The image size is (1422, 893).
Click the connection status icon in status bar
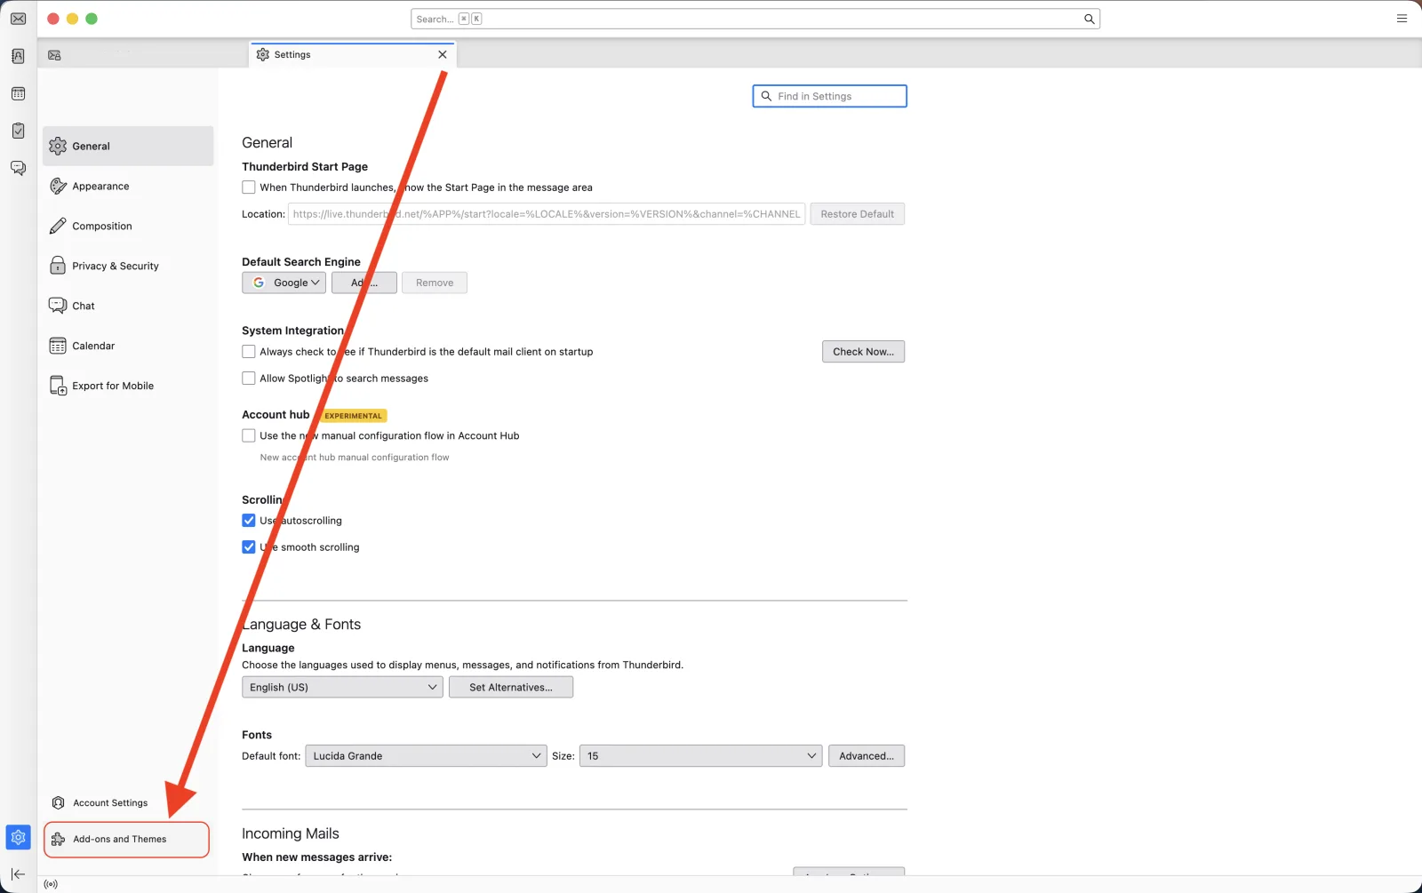click(x=51, y=884)
